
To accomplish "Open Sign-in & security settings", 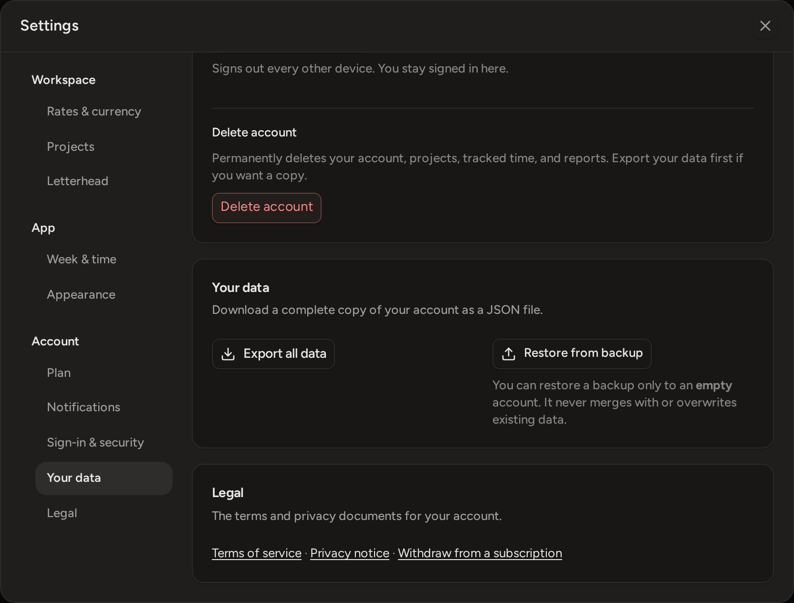I will [104, 443].
